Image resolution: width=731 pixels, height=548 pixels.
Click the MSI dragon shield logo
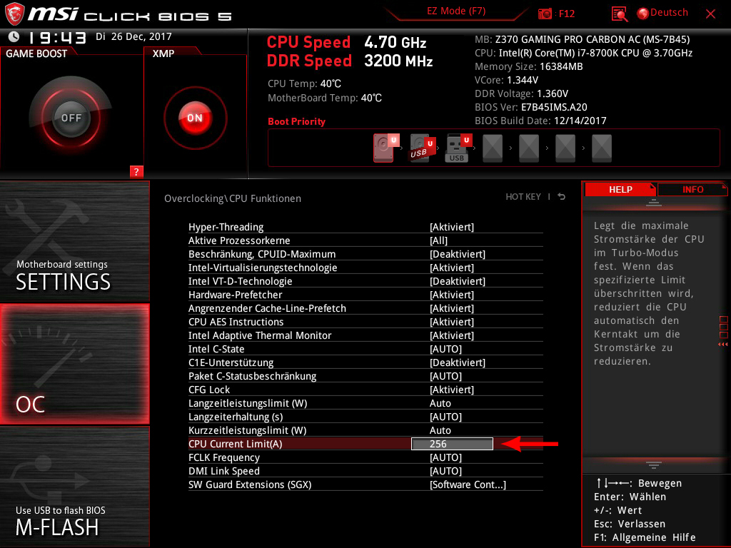pos(14,14)
